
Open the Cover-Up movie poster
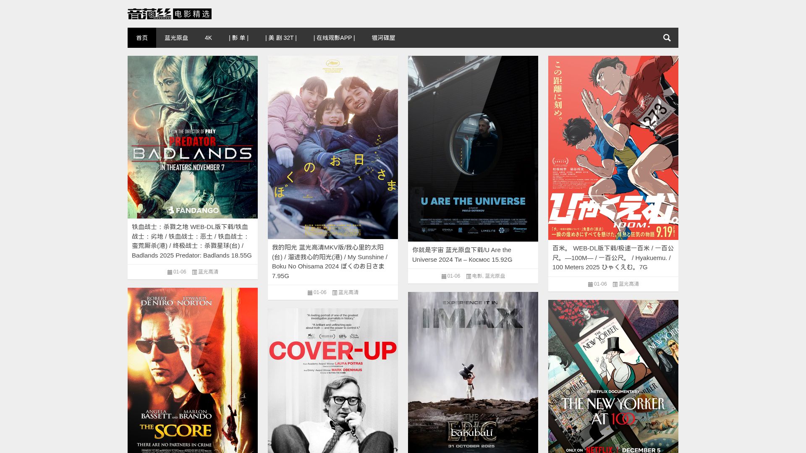[x=333, y=380]
